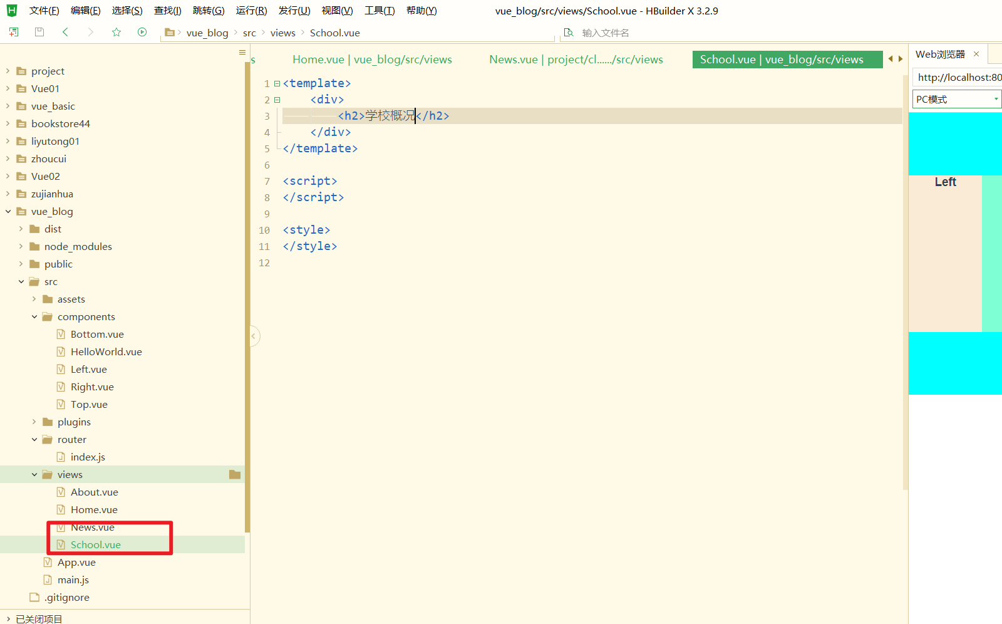Click the project tree hamburger menu icon
The height and width of the screenshot is (624, 1002).
[x=242, y=53]
